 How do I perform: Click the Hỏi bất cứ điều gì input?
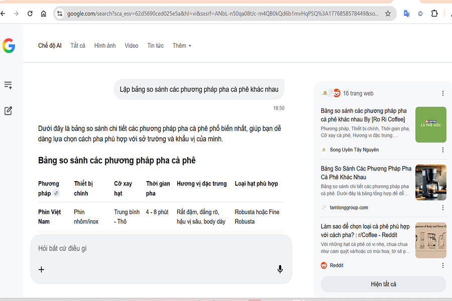tap(151, 248)
